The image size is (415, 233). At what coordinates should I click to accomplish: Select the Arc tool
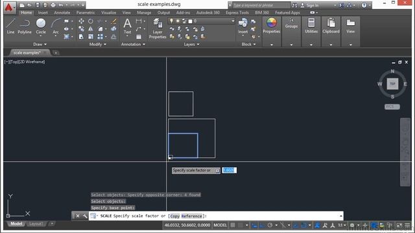coord(56,26)
